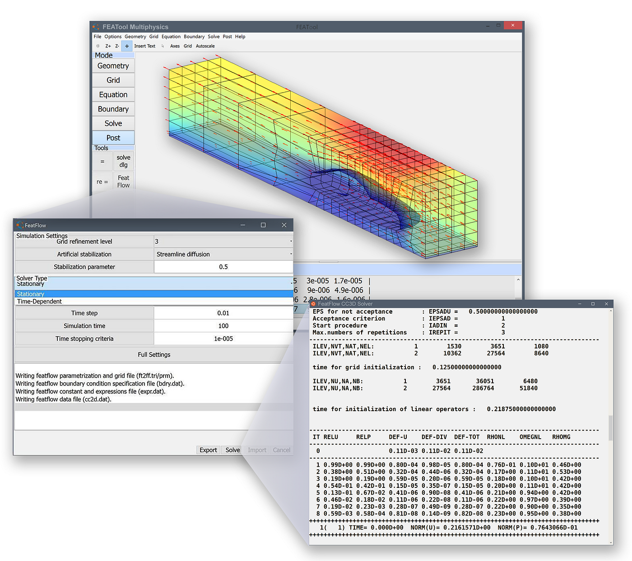Open the Grid refinement level dropdown

[x=290, y=241]
